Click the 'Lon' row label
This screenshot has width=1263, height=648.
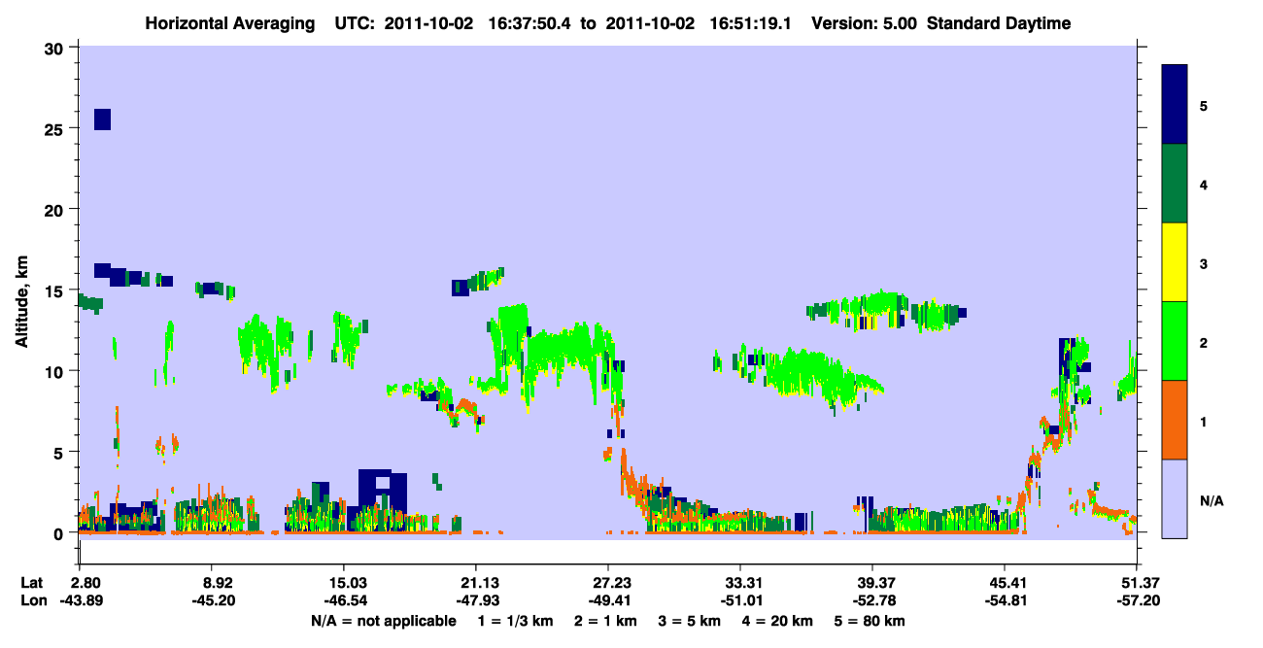coord(34,600)
